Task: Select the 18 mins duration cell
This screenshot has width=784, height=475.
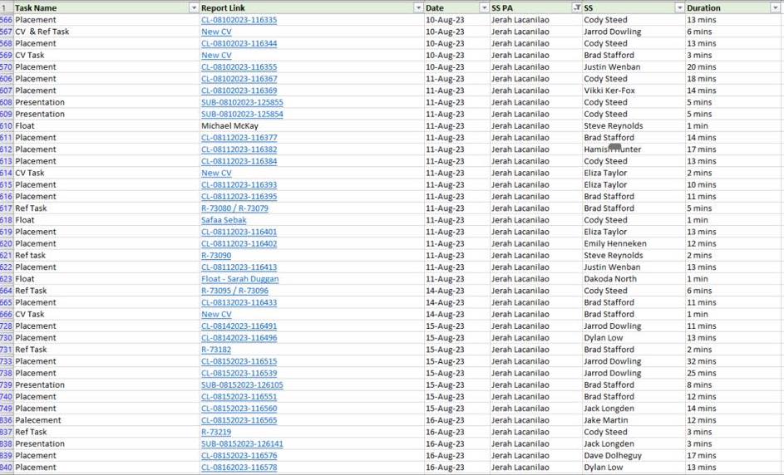Action: [732, 79]
